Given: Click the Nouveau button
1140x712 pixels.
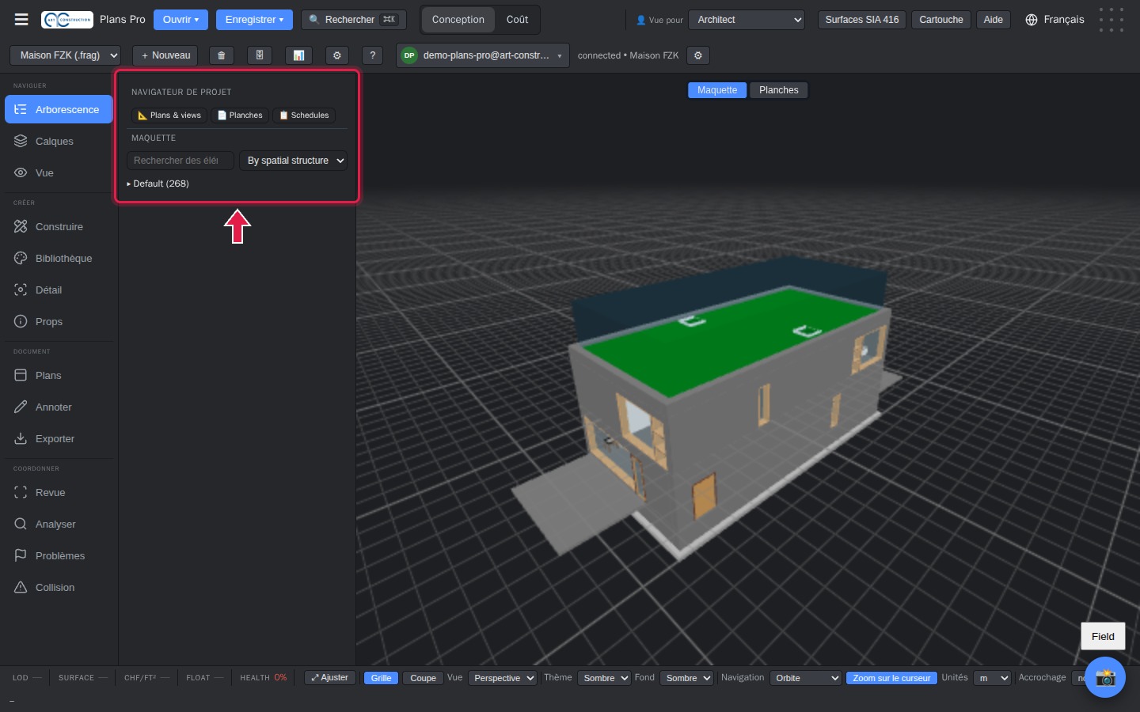Looking at the screenshot, I should pos(165,55).
